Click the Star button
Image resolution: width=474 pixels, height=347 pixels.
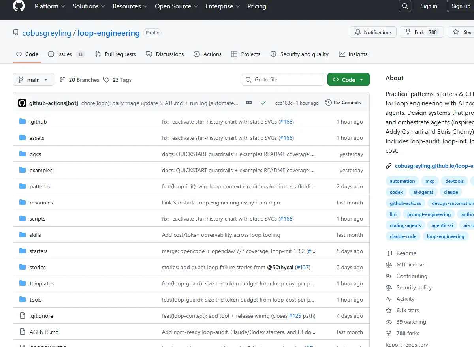(461, 32)
